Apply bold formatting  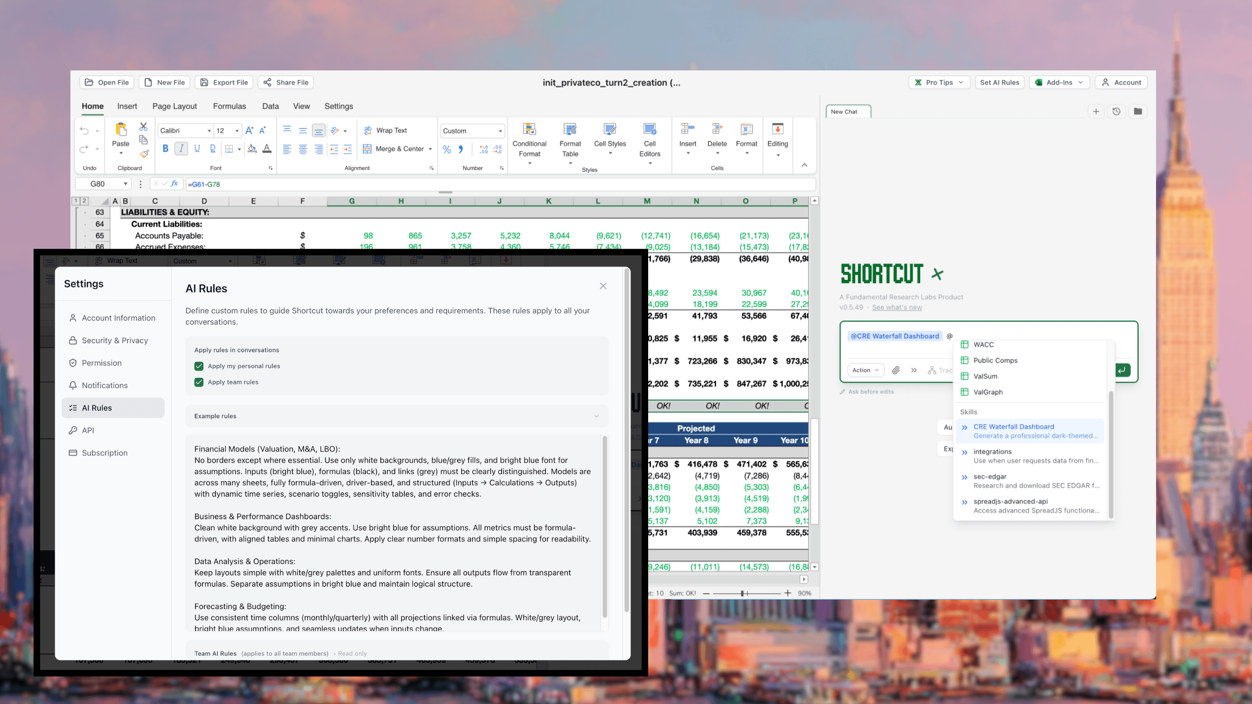165,149
